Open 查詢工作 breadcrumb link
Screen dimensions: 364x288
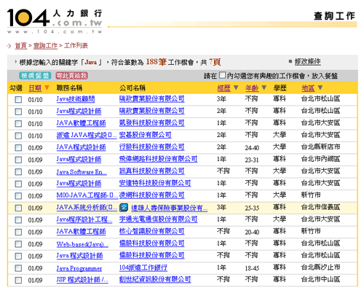point(45,46)
